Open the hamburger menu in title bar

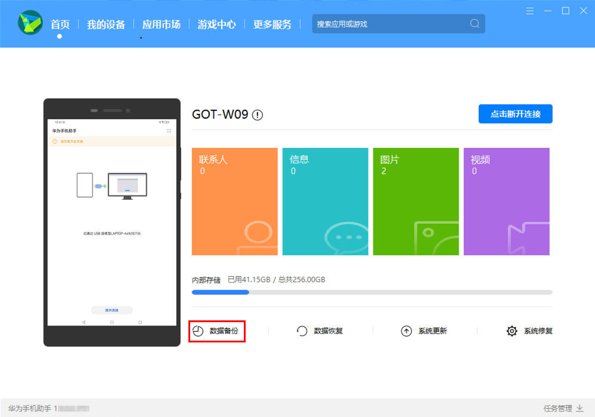point(530,11)
